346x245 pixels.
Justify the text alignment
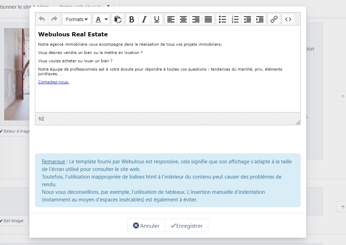click(208, 19)
